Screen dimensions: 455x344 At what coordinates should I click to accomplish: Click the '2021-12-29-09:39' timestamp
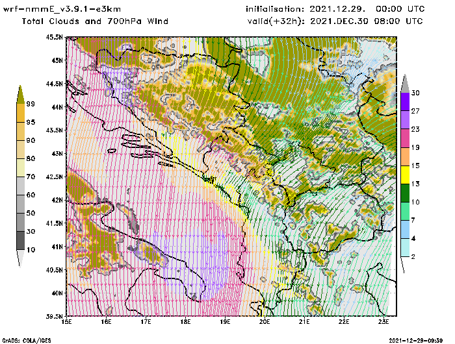416,341
